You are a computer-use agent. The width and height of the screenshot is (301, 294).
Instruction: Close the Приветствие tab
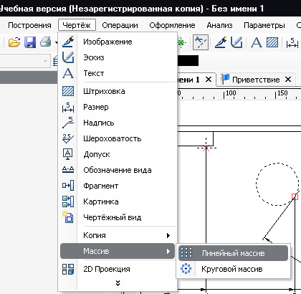click(288, 79)
